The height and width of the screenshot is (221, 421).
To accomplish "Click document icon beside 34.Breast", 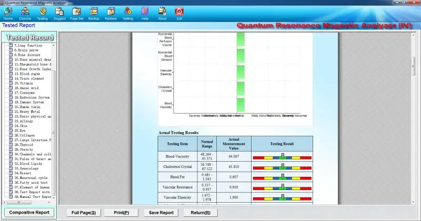I will pyautogui.click(x=11, y=173).
